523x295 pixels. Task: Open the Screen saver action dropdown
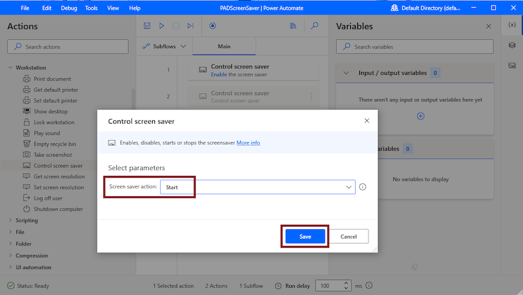(258, 187)
